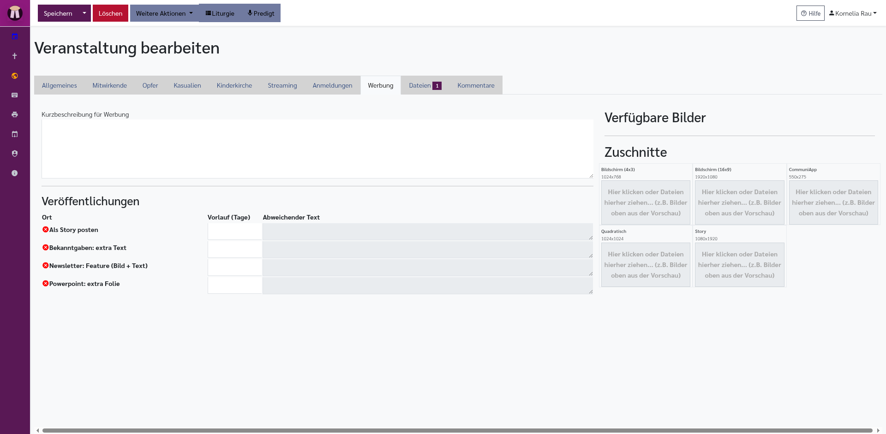Open the Dateien tab
Screen dimensions: 886x434
tap(425, 85)
